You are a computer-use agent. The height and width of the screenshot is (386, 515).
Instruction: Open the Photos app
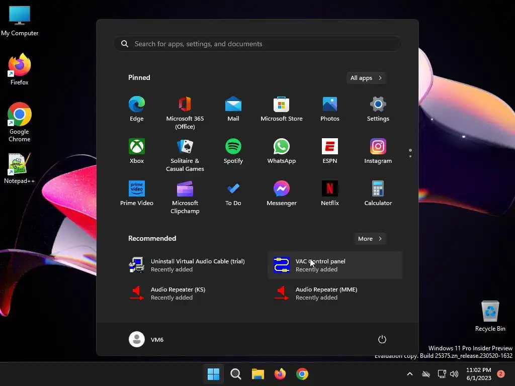point(330,109)
